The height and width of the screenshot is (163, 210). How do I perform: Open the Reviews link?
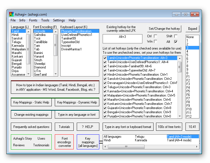click(x=19, y=145)
